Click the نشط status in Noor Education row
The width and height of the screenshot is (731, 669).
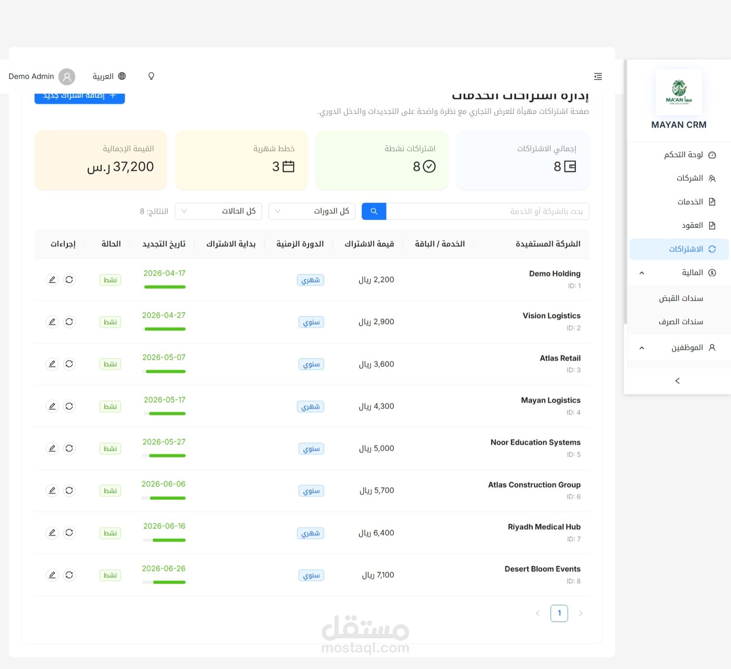110,449
